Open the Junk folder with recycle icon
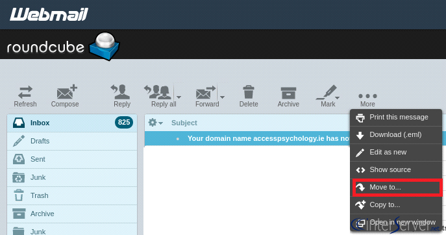Image resolution: width=446 pixels, height=235 pixels. 72,177
